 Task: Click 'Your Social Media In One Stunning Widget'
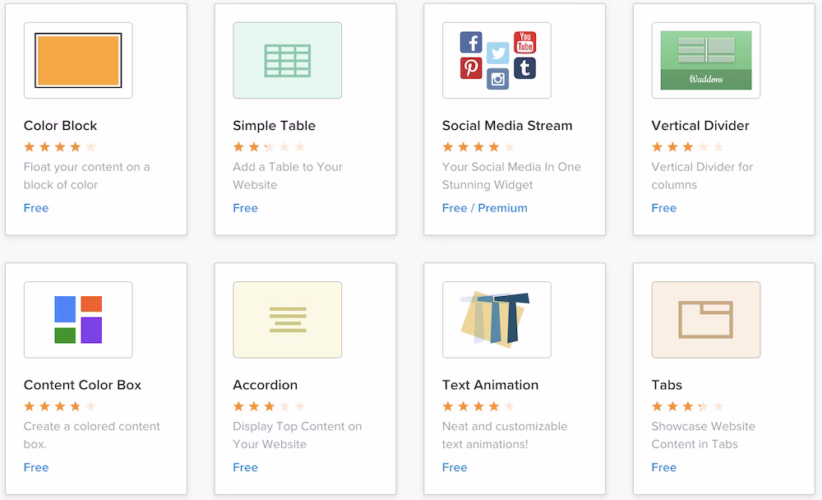tap(511, 176)
